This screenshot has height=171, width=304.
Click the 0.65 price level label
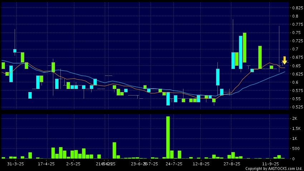click(x=296, y=66)
